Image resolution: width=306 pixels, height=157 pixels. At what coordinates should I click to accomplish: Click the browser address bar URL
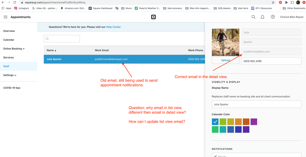[55, 2]
